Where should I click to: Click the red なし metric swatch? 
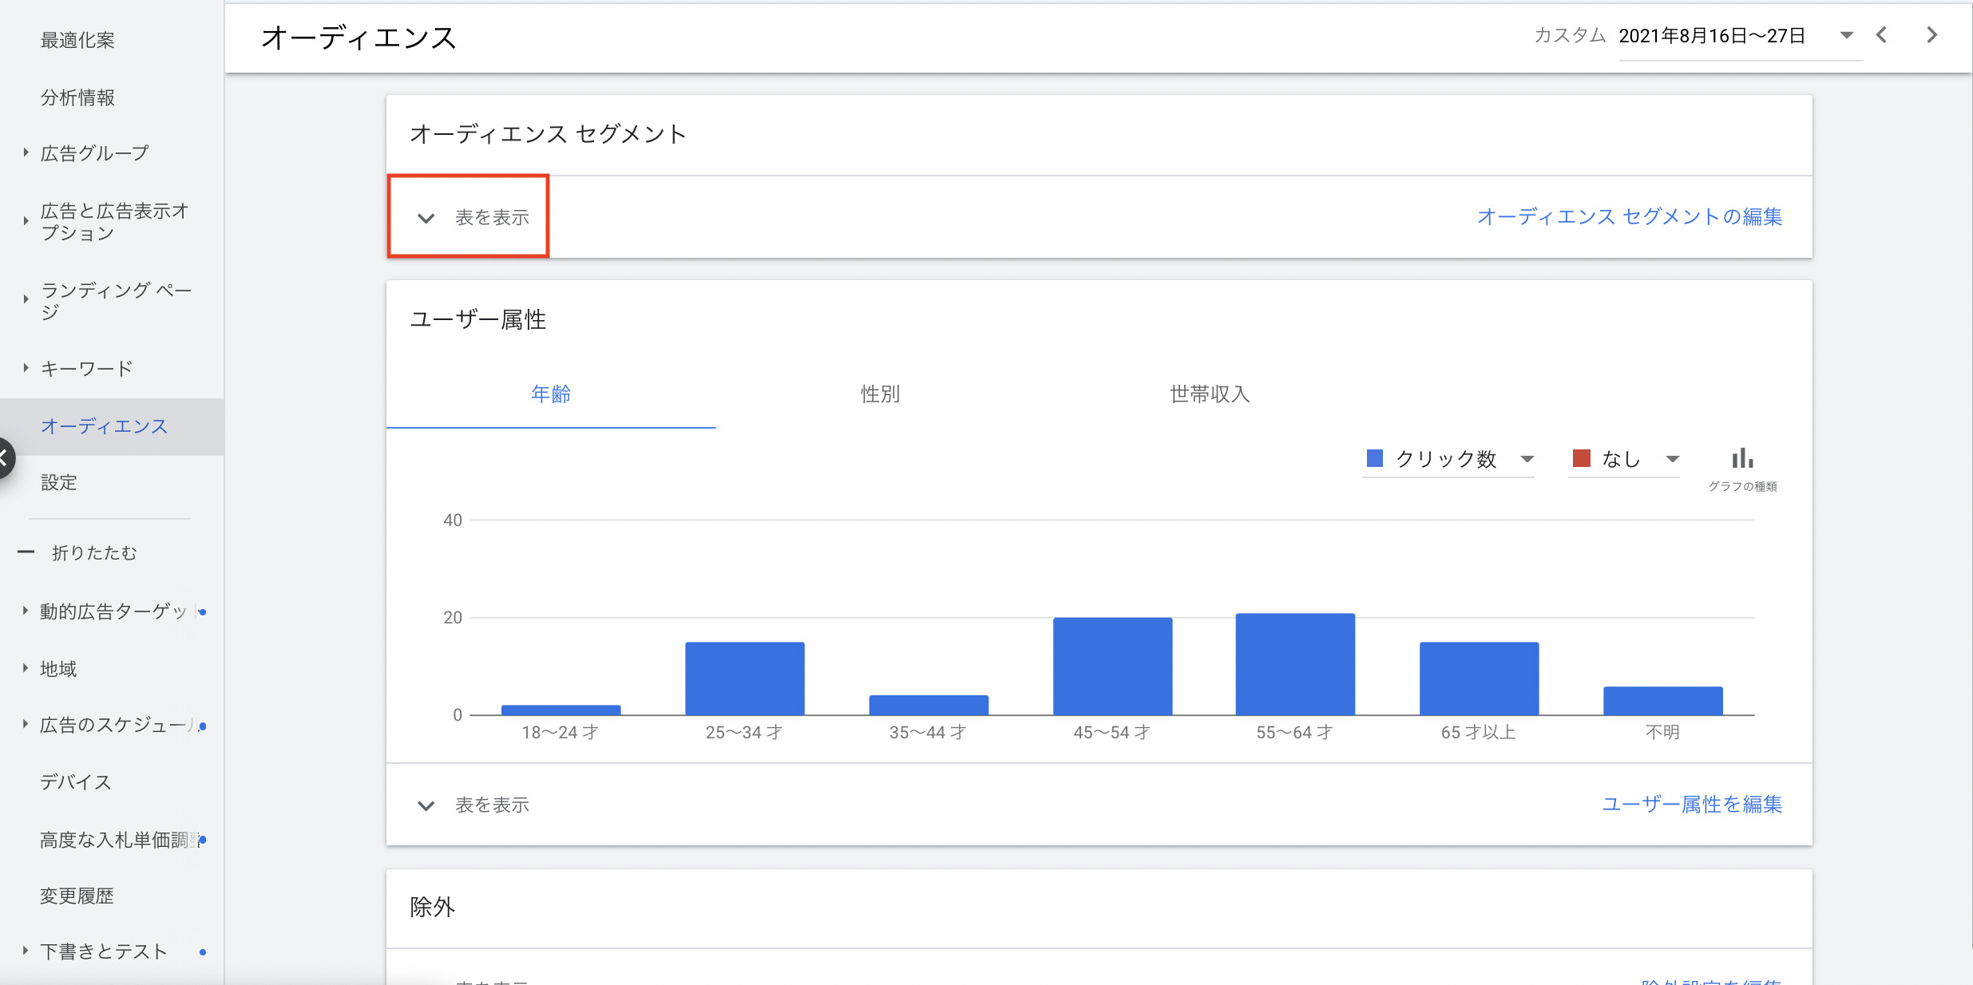tap(1581, 458)
